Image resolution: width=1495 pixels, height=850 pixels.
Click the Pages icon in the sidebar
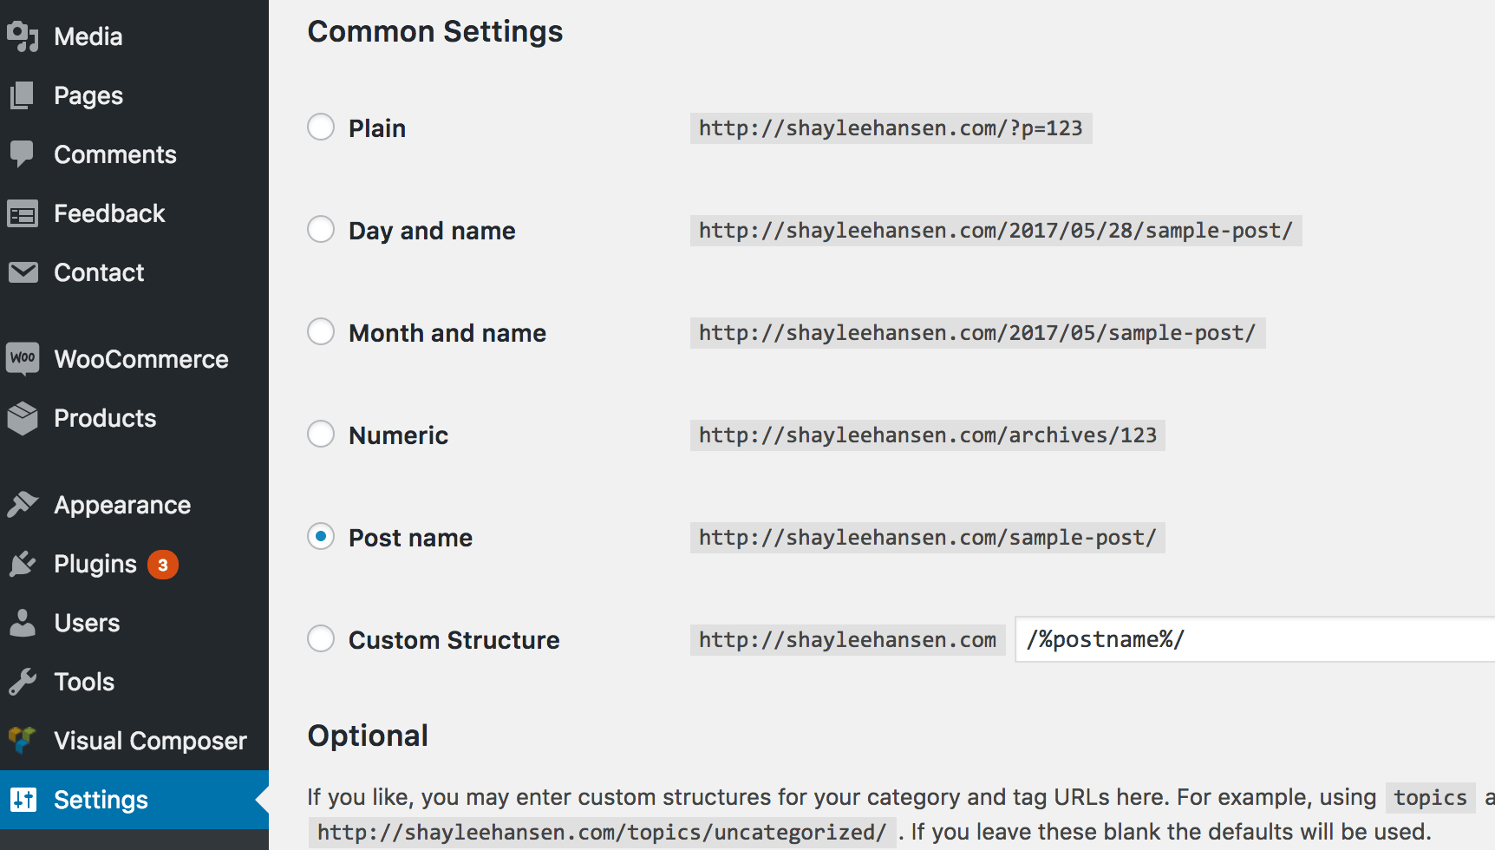coord(23,95)
